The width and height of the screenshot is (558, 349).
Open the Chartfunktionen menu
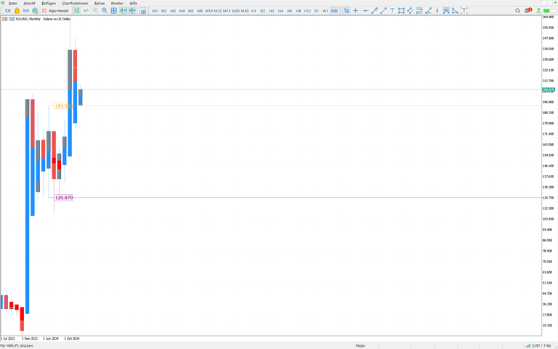75,3
